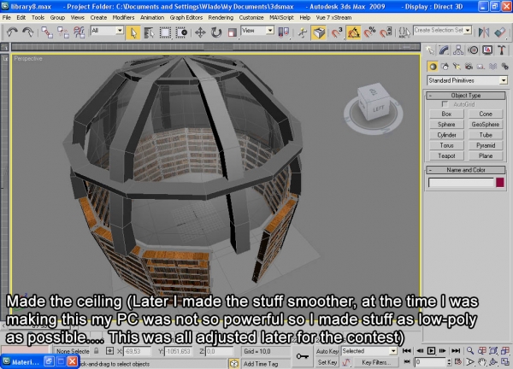The height and width of the screenshot is (369, 513).
Task: Click the Pyramid primitive button
Action: [x=486, y=145]
